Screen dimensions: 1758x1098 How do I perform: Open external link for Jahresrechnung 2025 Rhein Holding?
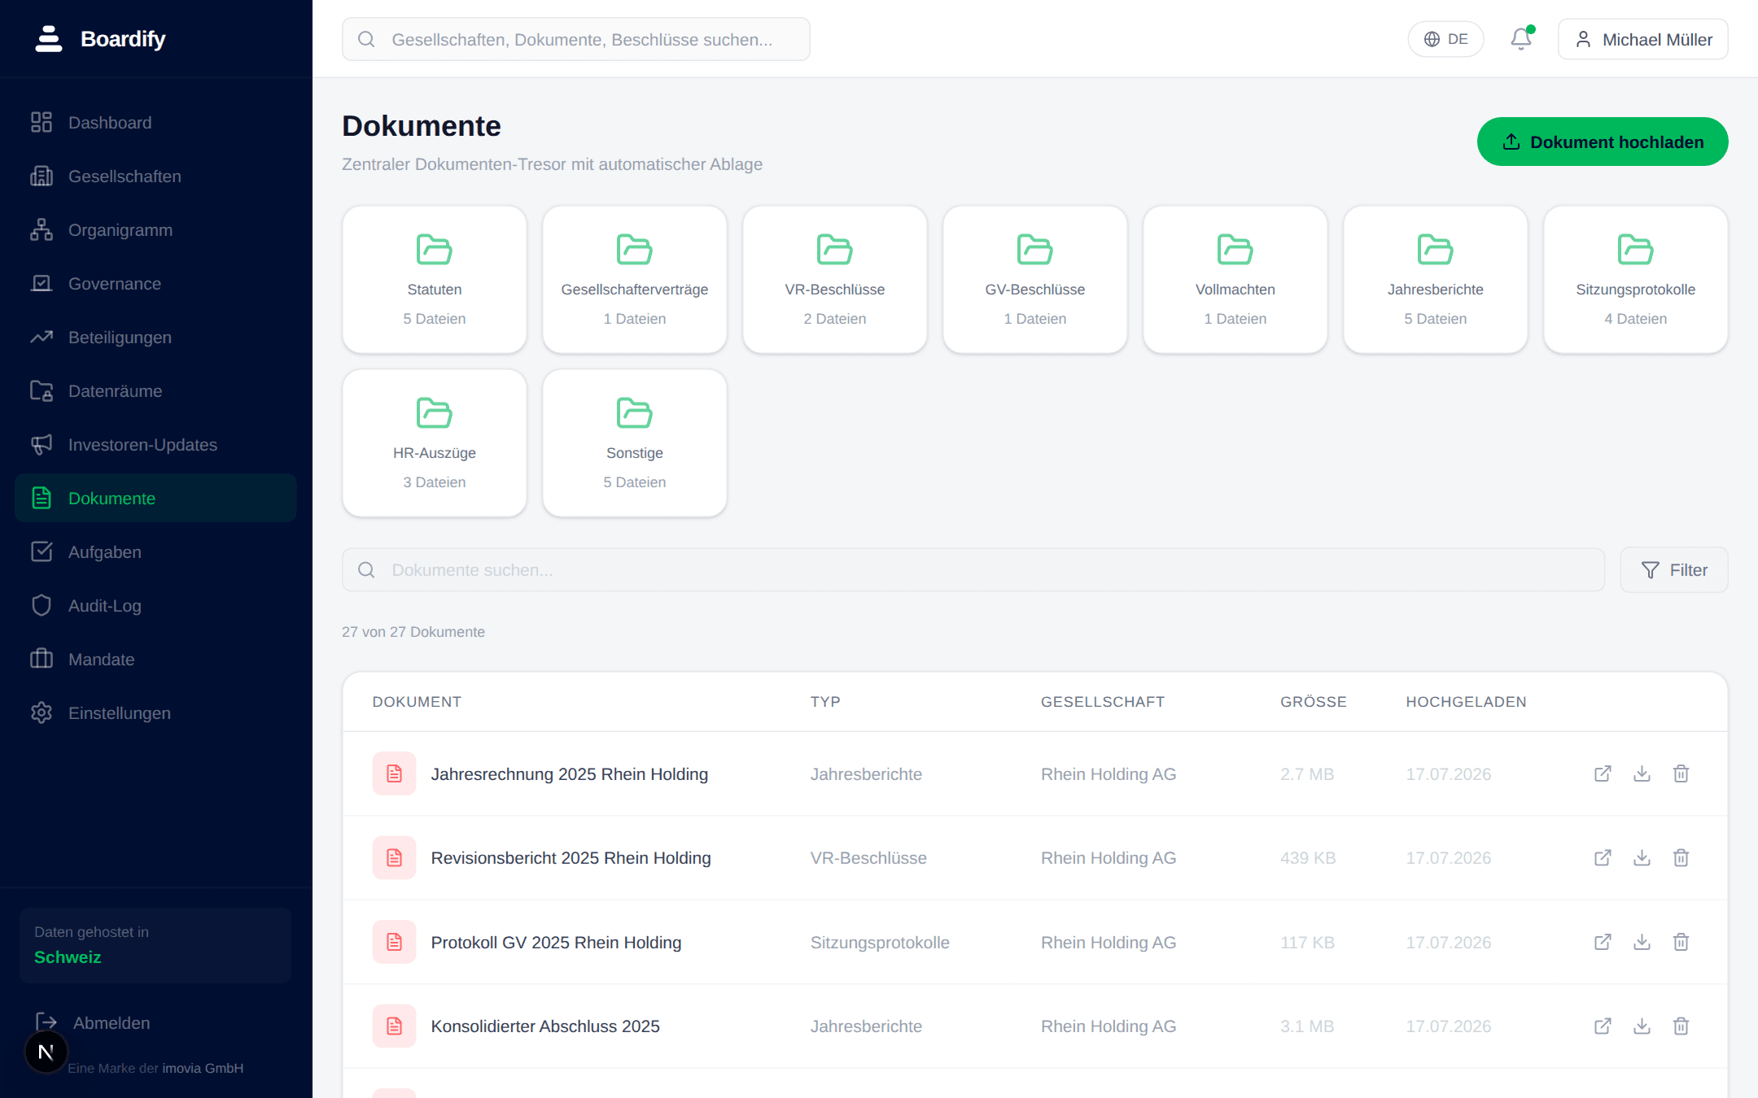point(1603,773)
